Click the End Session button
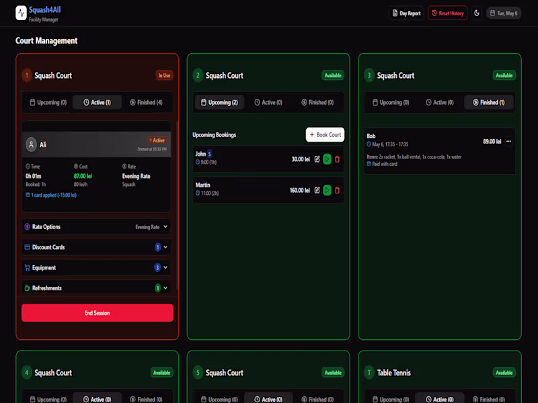The width and height of the screenshot is (538, 403). point(97,312)
